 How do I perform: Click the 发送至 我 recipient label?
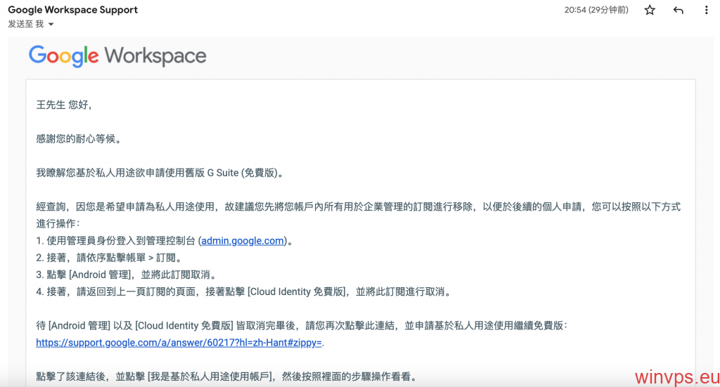26,24
